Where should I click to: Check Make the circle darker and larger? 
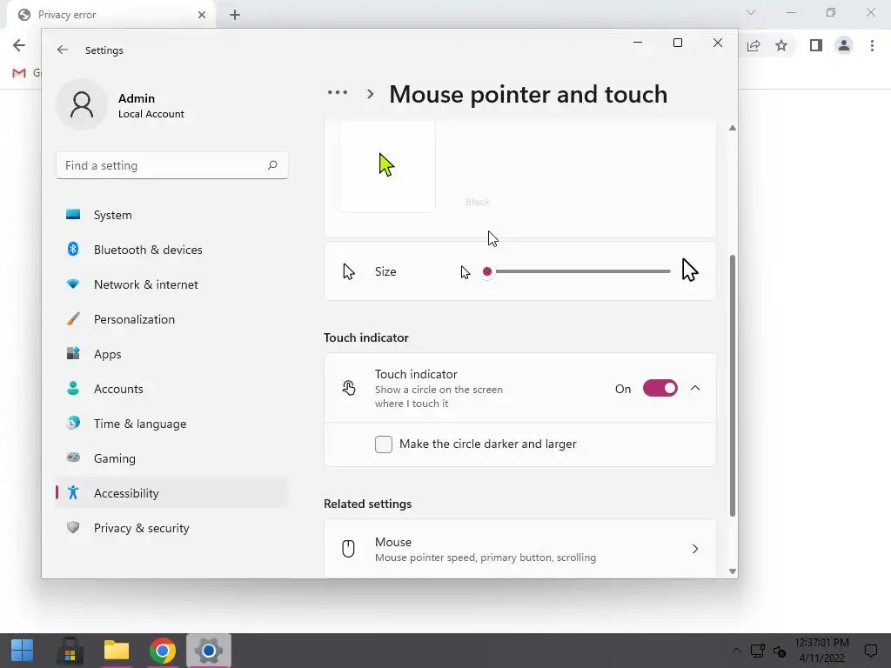pyautogui.click(x=384, y=444)
